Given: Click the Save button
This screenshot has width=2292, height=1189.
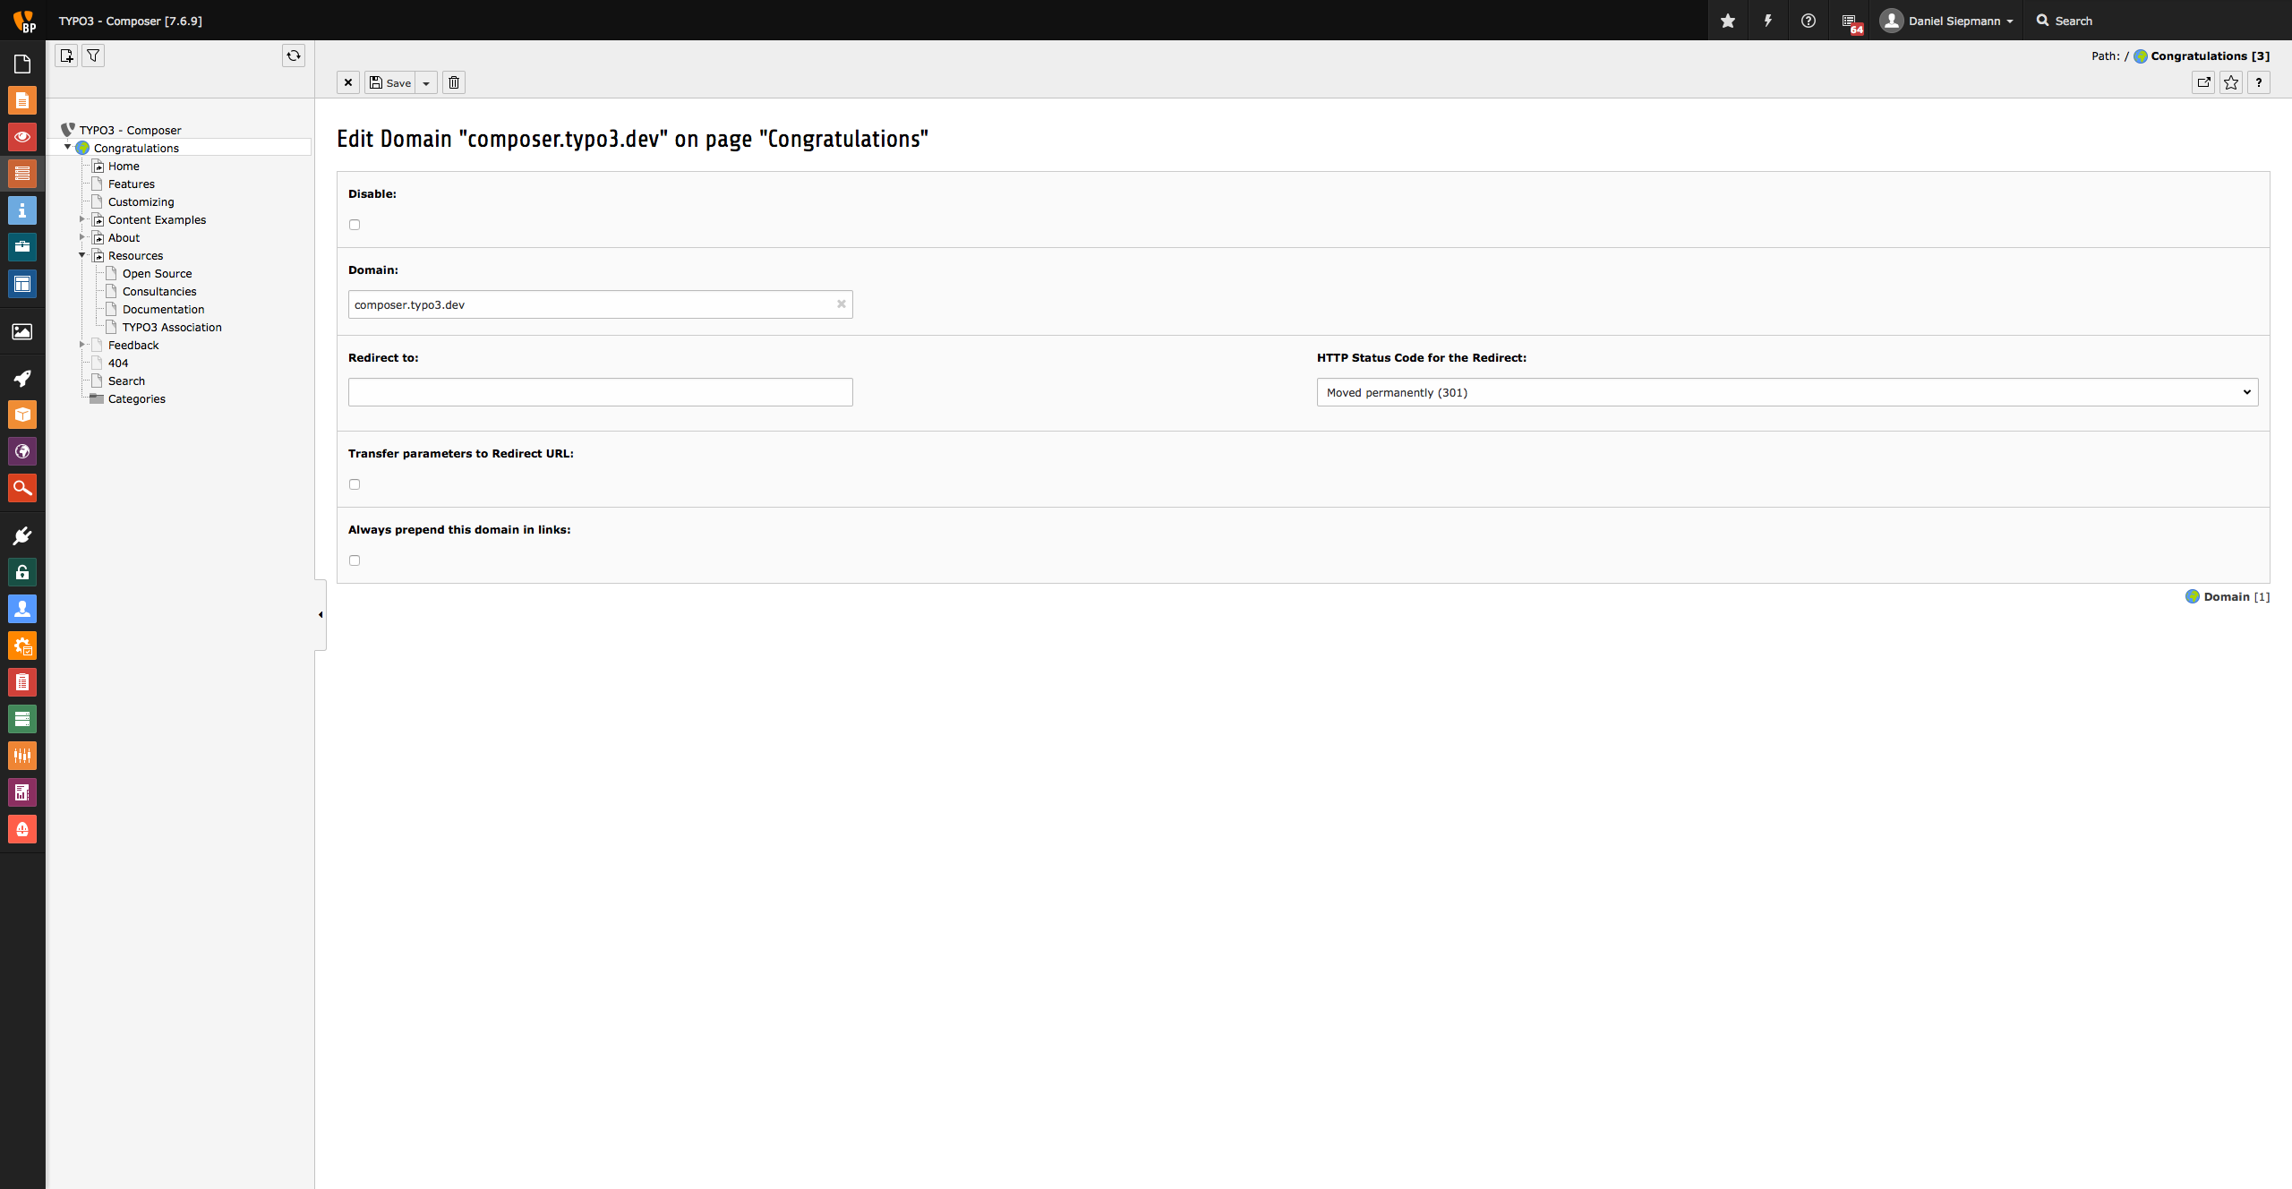Looking at the screenshot, I should click(390, 82).
